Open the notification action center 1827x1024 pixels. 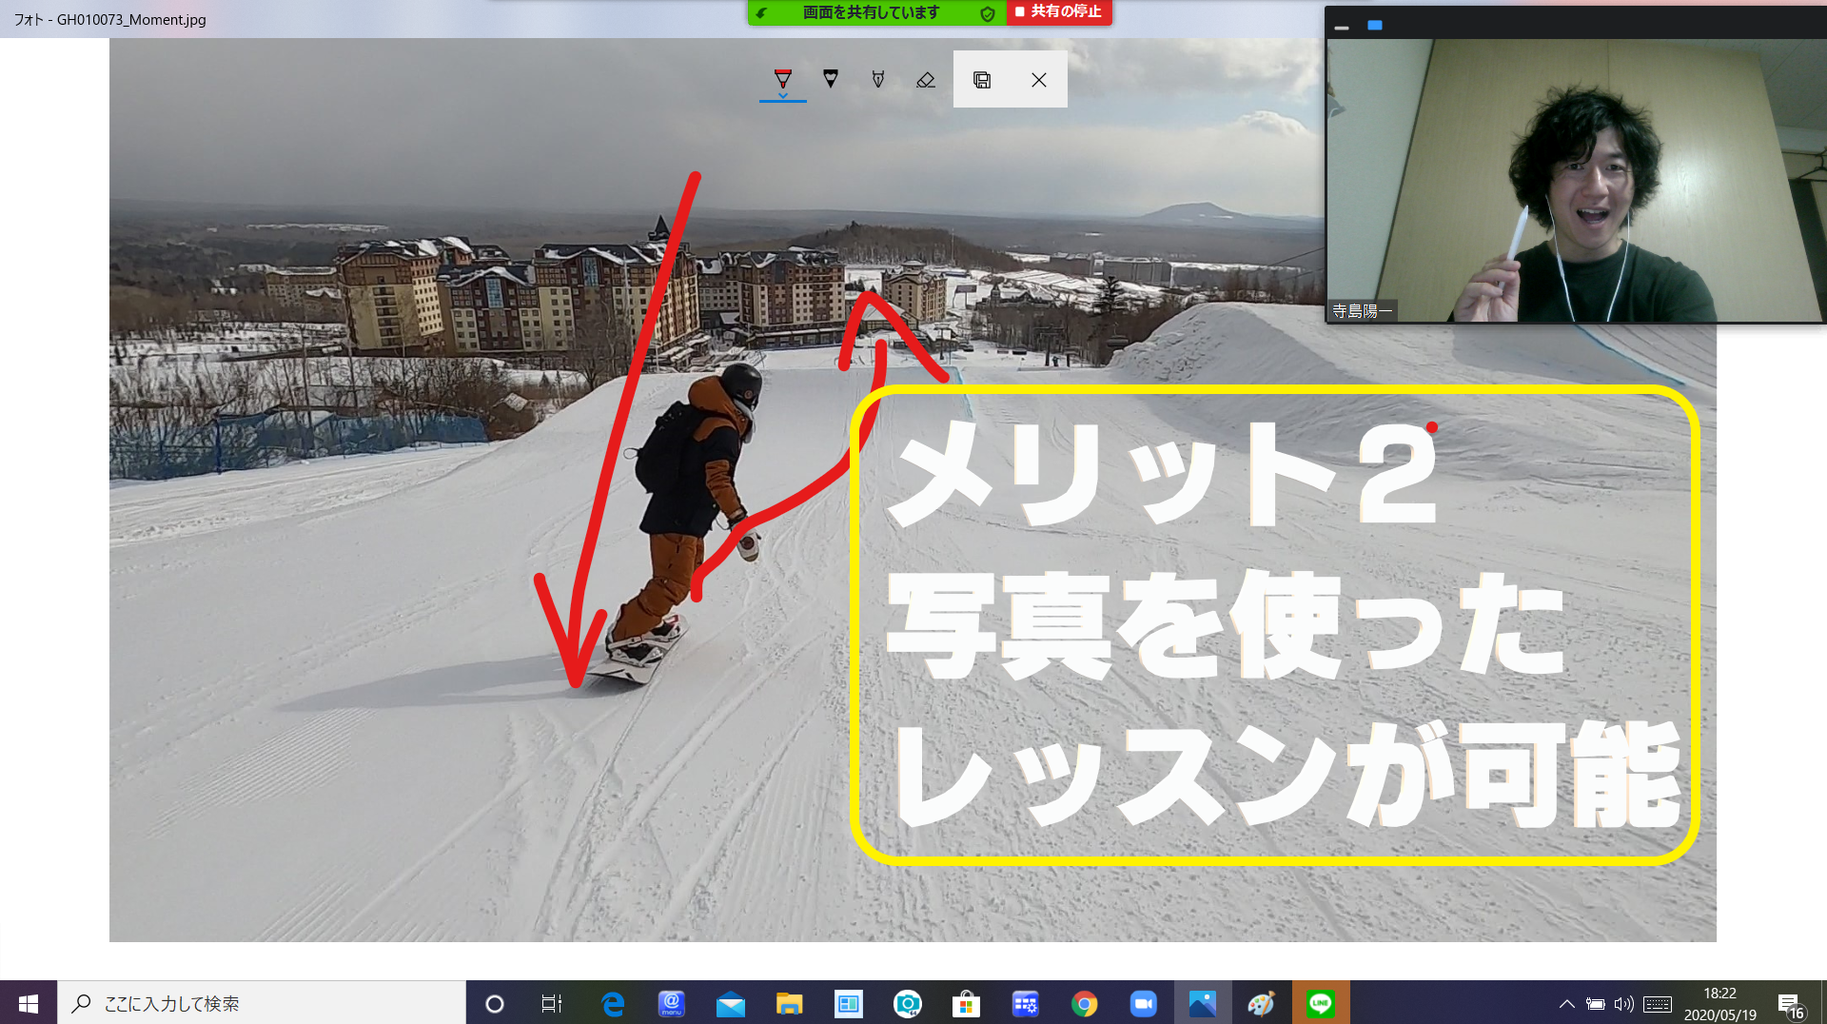pyautogui.click(x=1789, y=1004)
